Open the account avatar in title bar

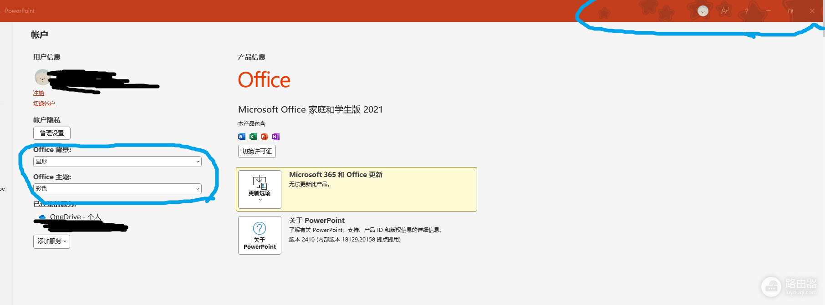point(703,11)
